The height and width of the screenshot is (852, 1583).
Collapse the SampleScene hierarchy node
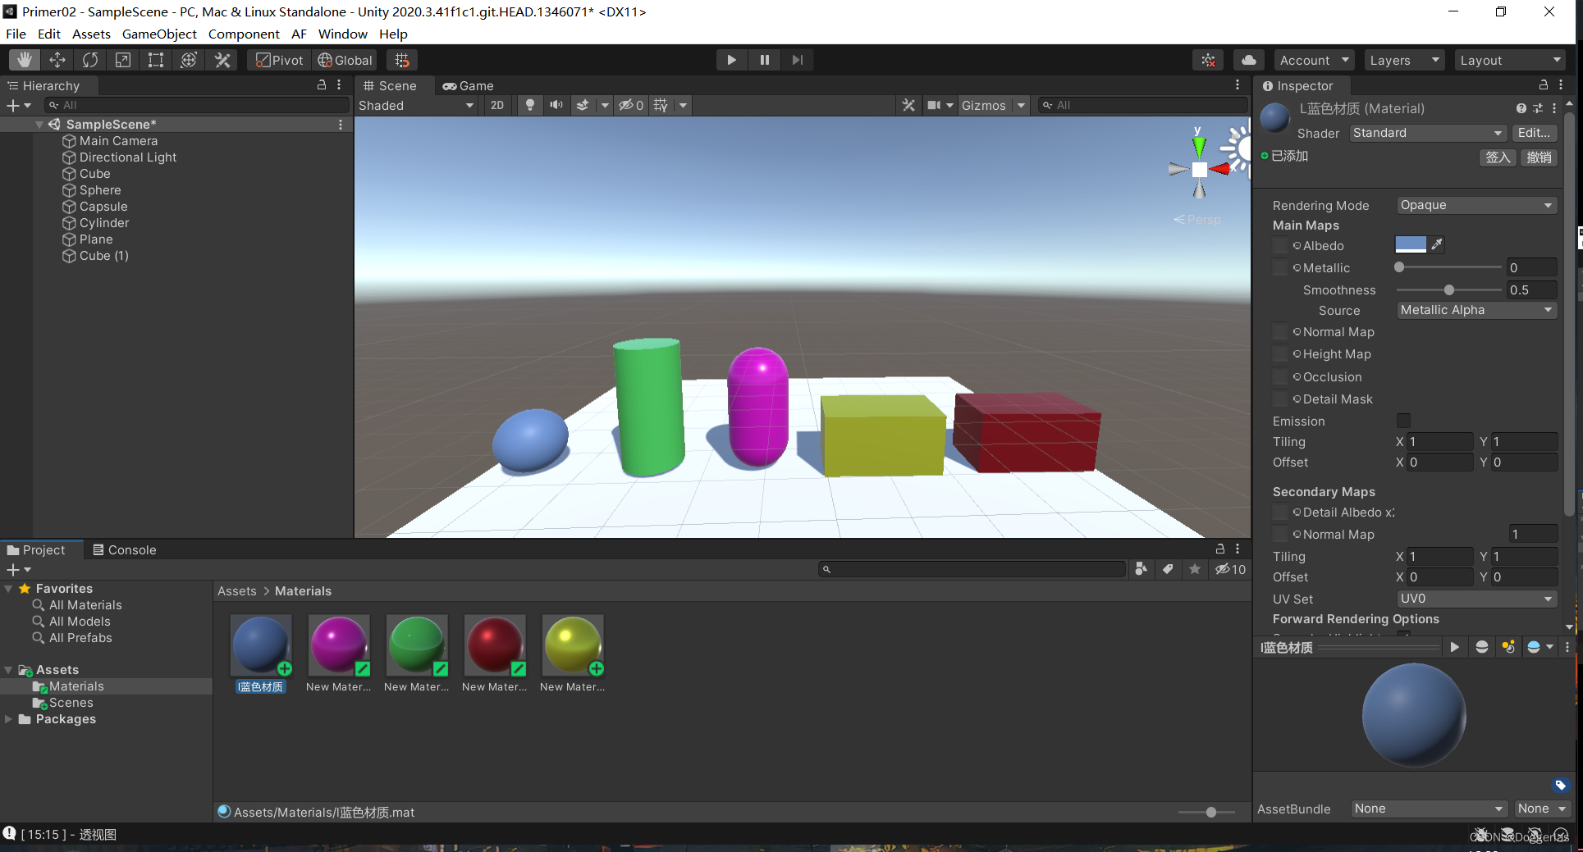[39, 125]
